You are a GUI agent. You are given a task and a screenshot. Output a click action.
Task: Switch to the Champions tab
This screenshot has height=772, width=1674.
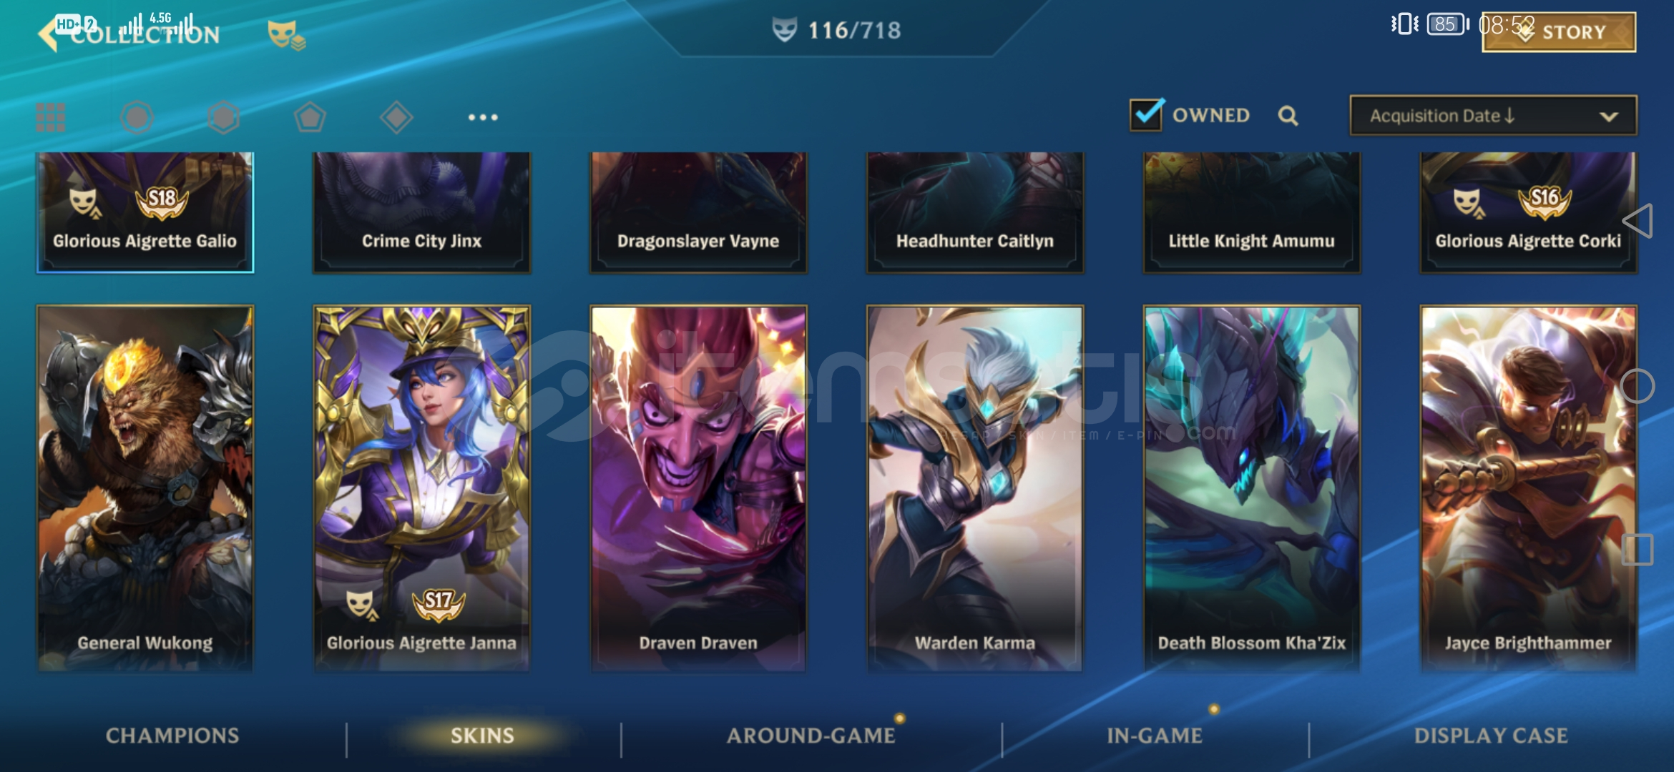pos(172,736)
